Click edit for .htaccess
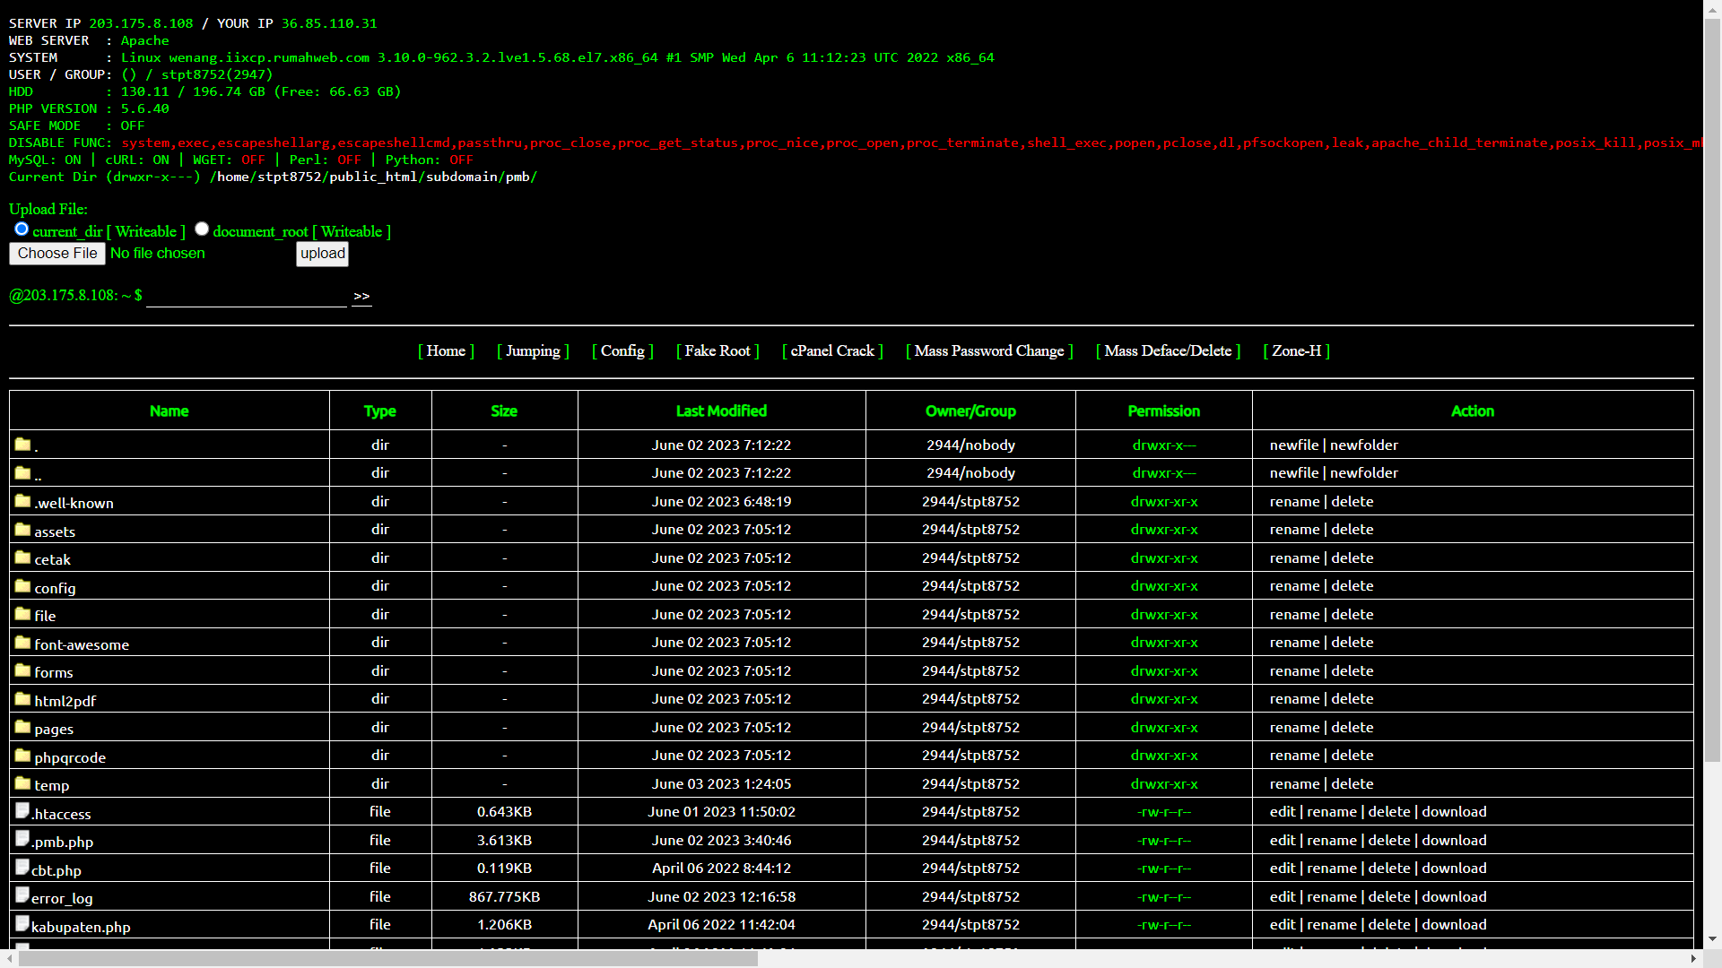 [1283, 812]
